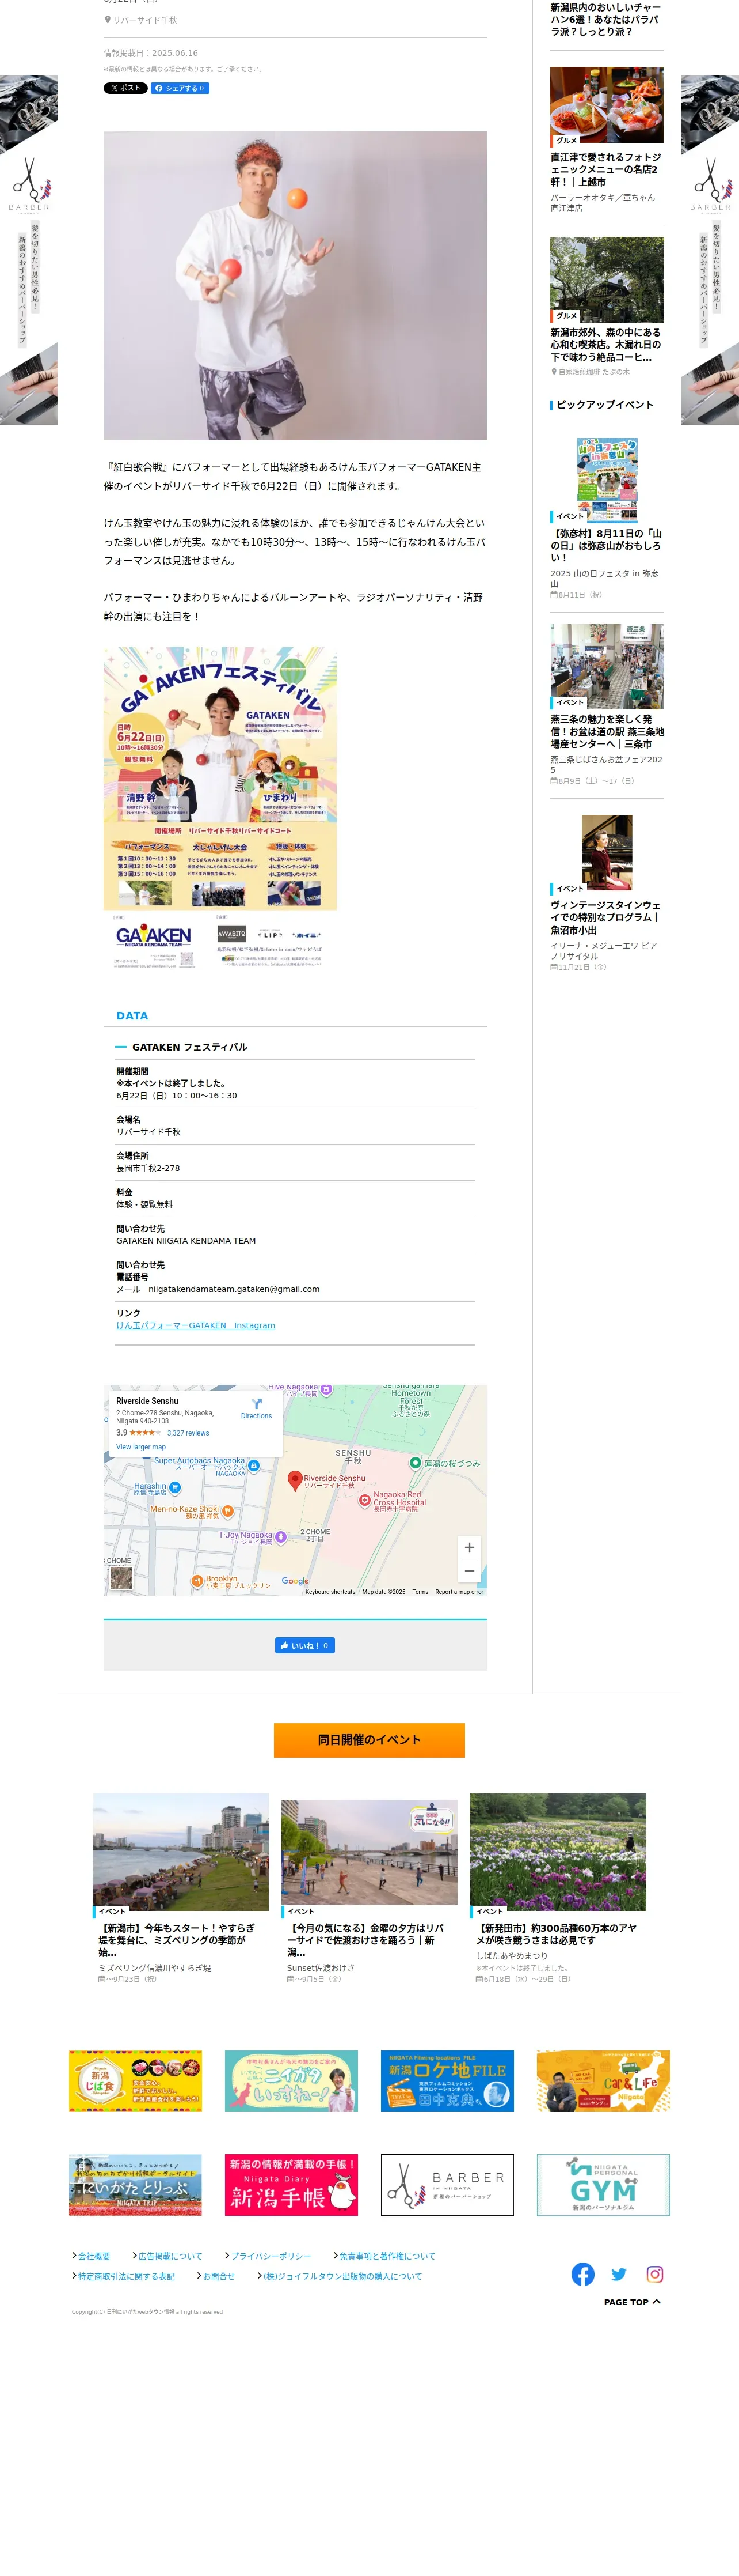Open the GATAKEN Instagram link
This screenshot has height=2576, width=739.
[x=195, y=1325]
